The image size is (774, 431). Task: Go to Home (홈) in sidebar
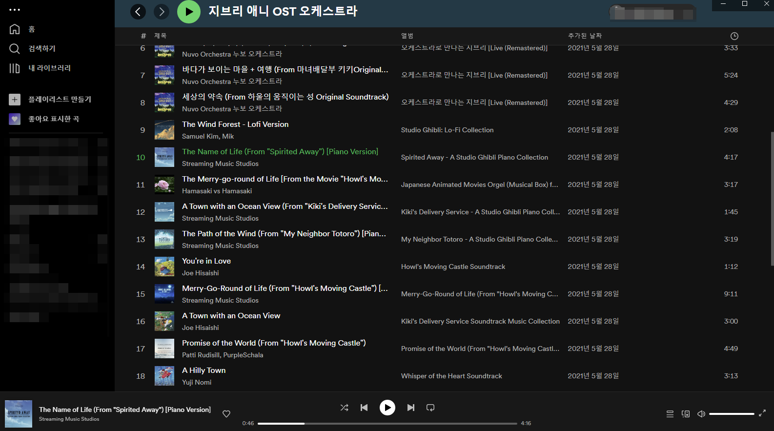(32, 29)
